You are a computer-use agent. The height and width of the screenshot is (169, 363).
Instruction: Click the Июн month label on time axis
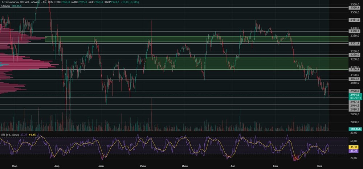click(x=143, y=166)
